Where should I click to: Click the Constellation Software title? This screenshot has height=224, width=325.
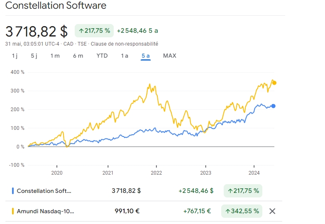point(56,5)
